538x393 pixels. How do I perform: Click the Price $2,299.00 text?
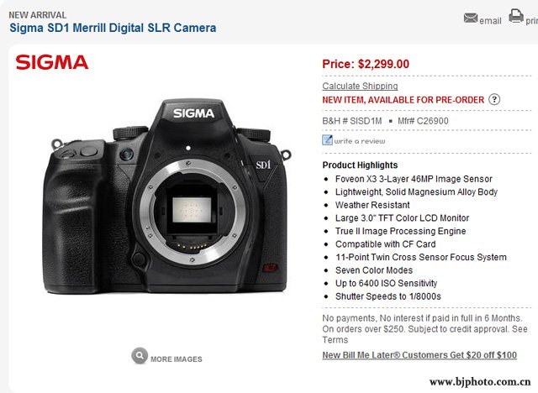tap(366, 64)
